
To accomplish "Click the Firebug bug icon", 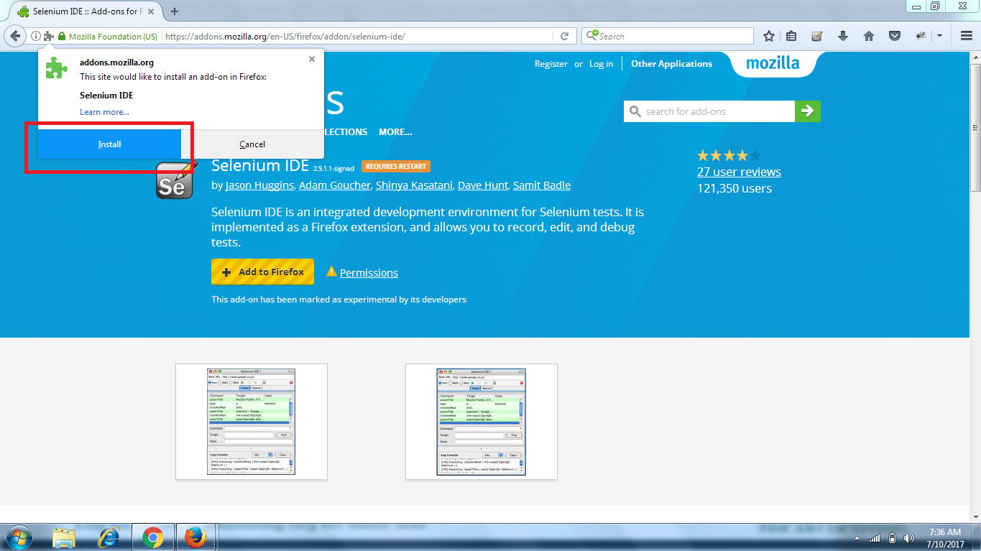I will pyautogui.click(x=921, y=36).
